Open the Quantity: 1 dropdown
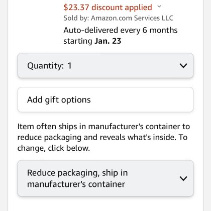This screenshot has height=211, width=211. (105, 66)
